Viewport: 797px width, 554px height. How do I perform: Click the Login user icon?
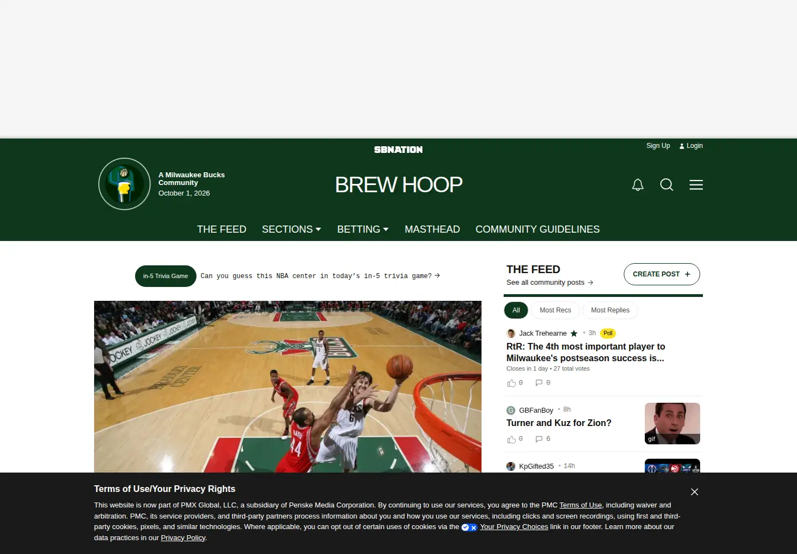click(682, 146)
